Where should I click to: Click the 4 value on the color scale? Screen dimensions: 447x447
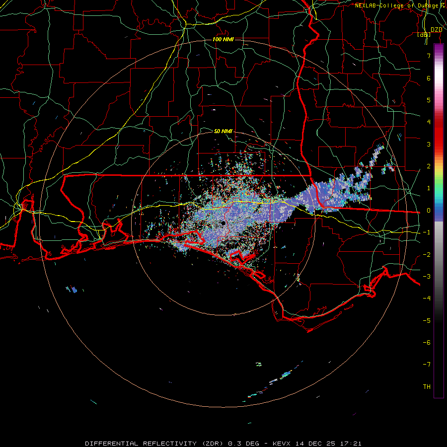click(x=429, y=122)
